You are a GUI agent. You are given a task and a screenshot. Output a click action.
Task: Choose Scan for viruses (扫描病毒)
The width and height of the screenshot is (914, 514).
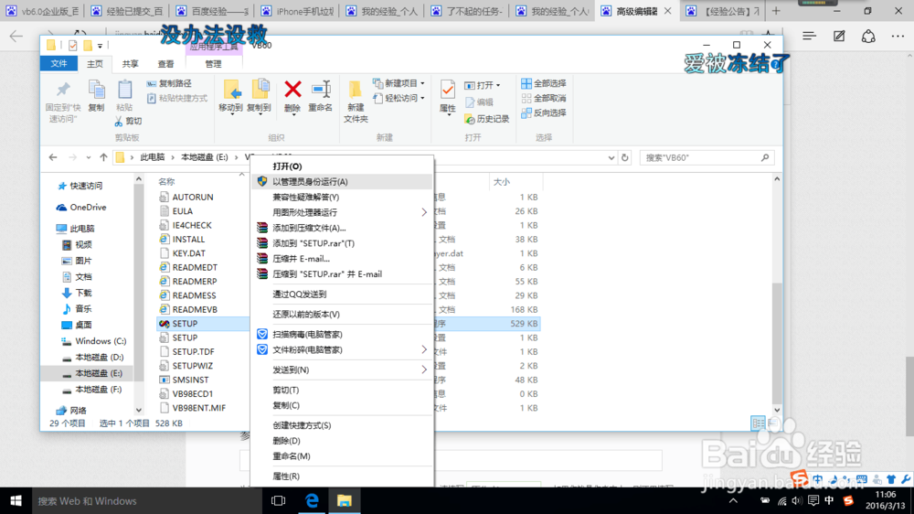(x=342, y=335)
